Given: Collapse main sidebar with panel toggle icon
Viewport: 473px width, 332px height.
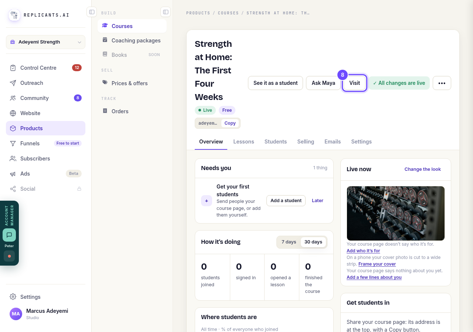Looking at the screenshot, I should click(x=92, y=12).
